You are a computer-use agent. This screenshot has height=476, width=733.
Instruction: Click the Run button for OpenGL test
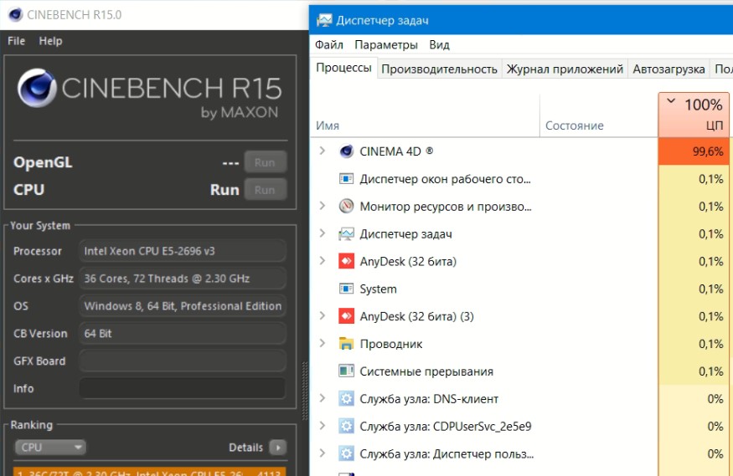pos(265,162)
